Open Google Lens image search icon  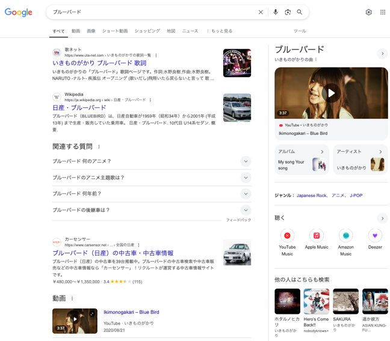(288, 12)
